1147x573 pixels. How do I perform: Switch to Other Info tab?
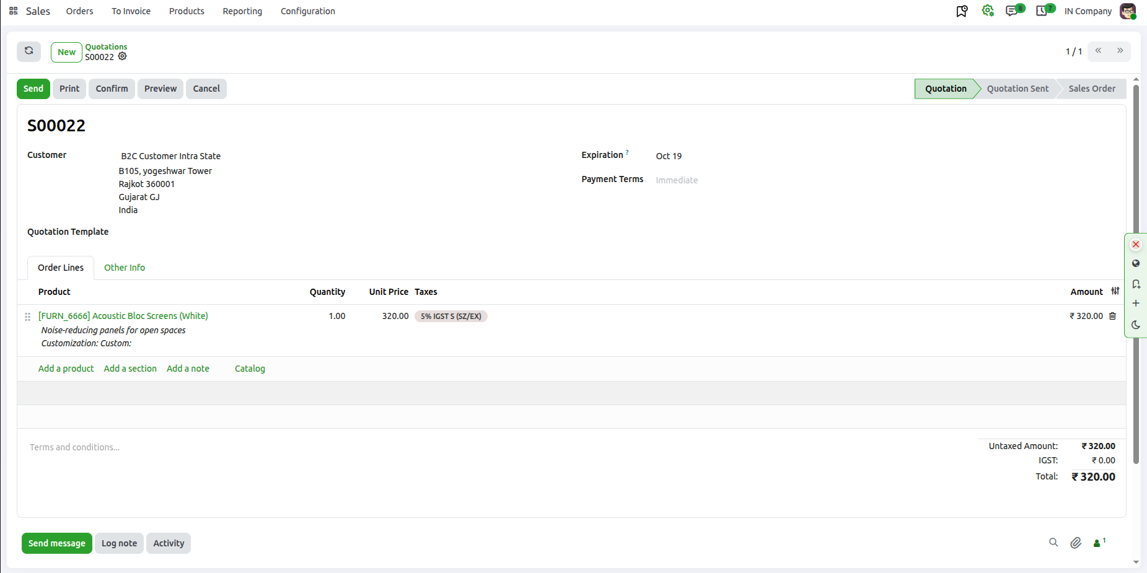pyautogui.click(x=125, y=268)
